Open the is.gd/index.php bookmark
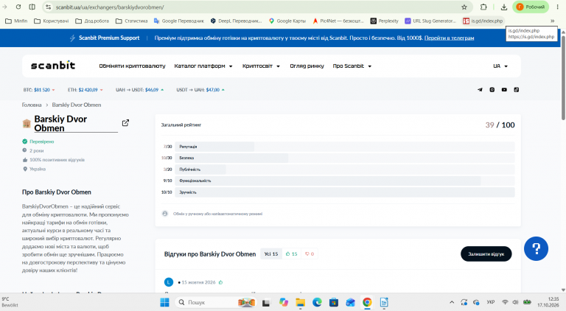Viewport: 566px width, 311px height. click(483, 21)
